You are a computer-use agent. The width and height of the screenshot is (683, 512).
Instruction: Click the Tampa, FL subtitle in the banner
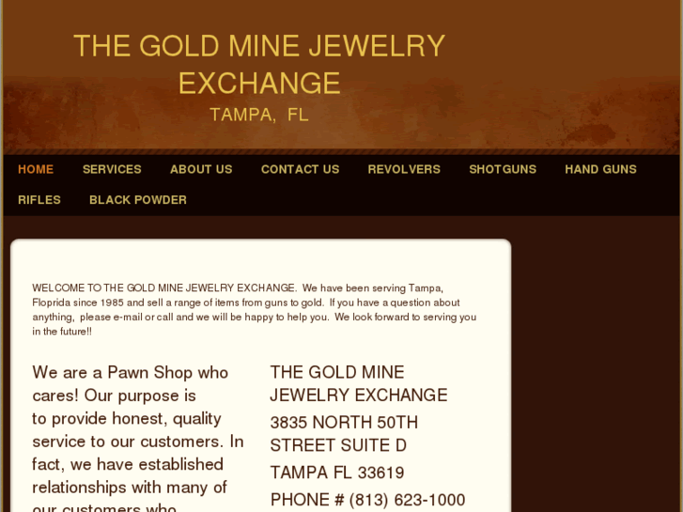pos(259,115)
